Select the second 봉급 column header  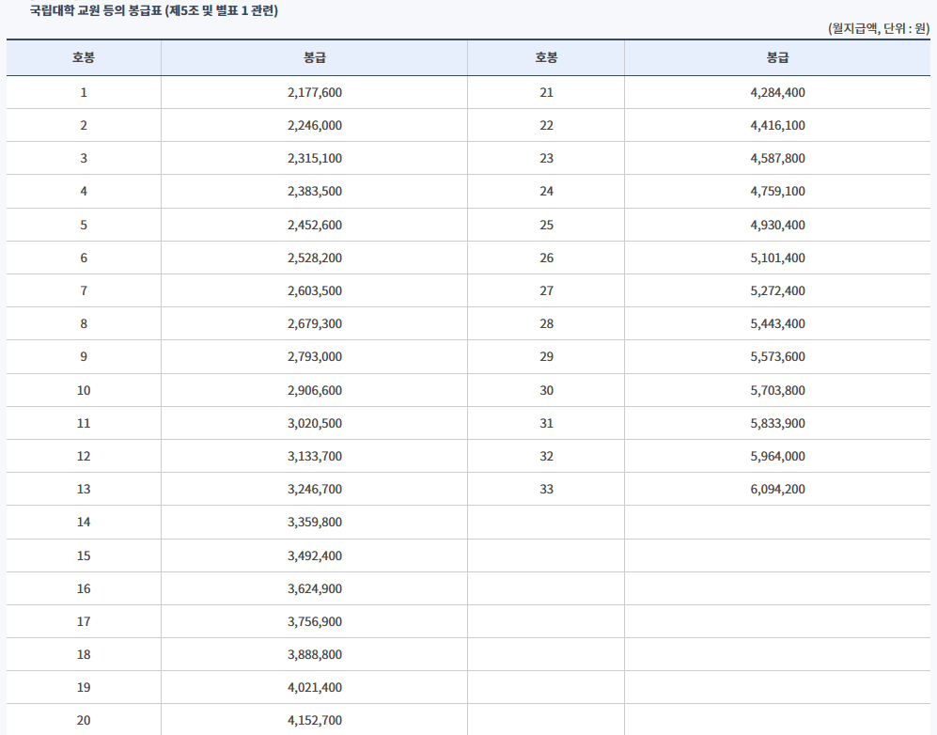[x=777, y=57]
